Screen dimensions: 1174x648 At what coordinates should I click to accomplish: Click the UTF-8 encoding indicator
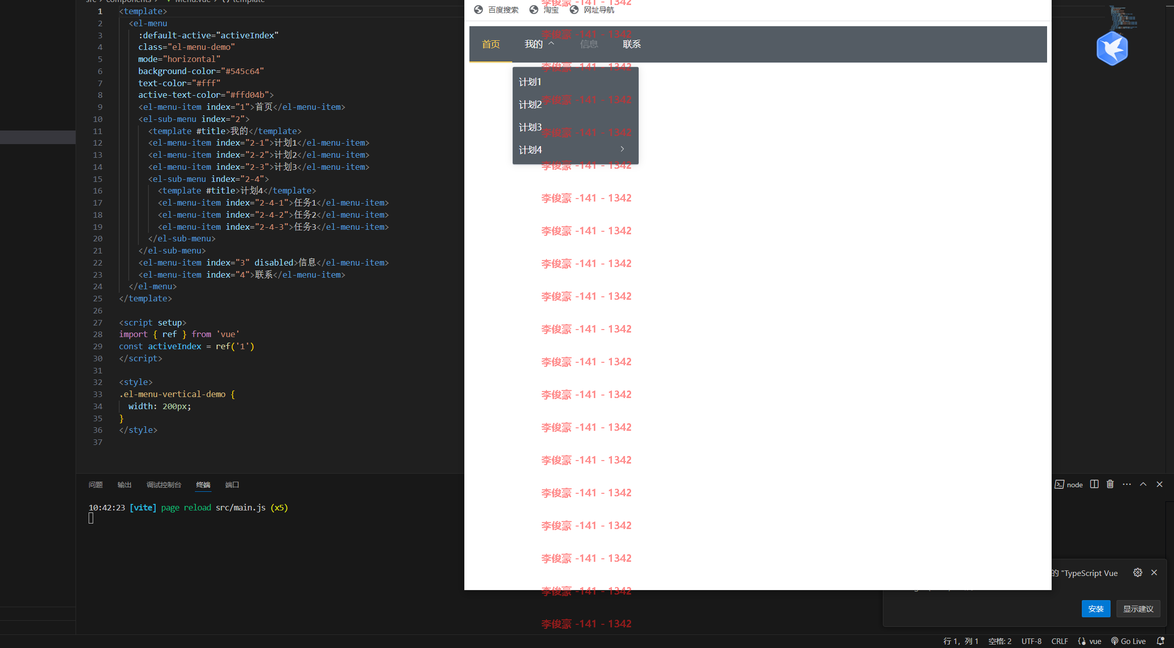coord(1031,641)
